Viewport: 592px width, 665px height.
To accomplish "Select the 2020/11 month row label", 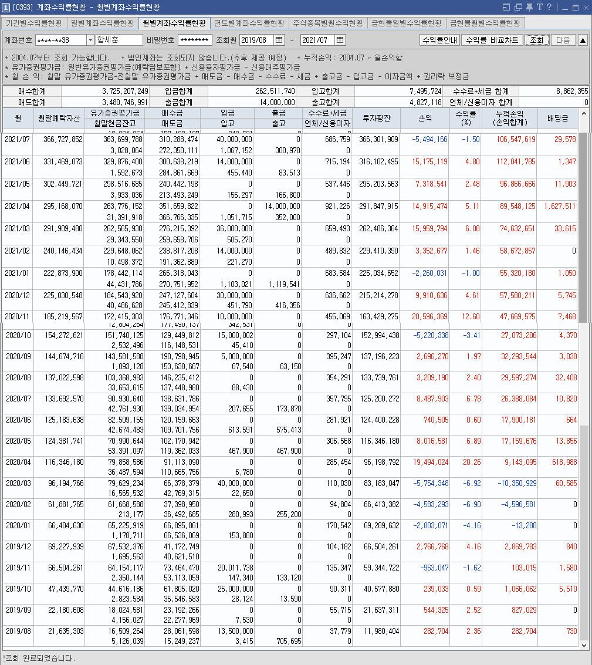I will click(18, 316).
